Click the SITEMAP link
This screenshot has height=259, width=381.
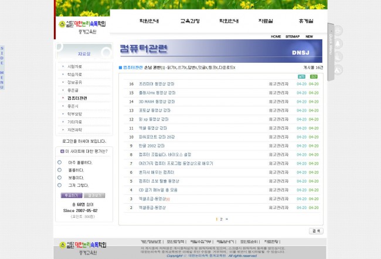(292, 36)
